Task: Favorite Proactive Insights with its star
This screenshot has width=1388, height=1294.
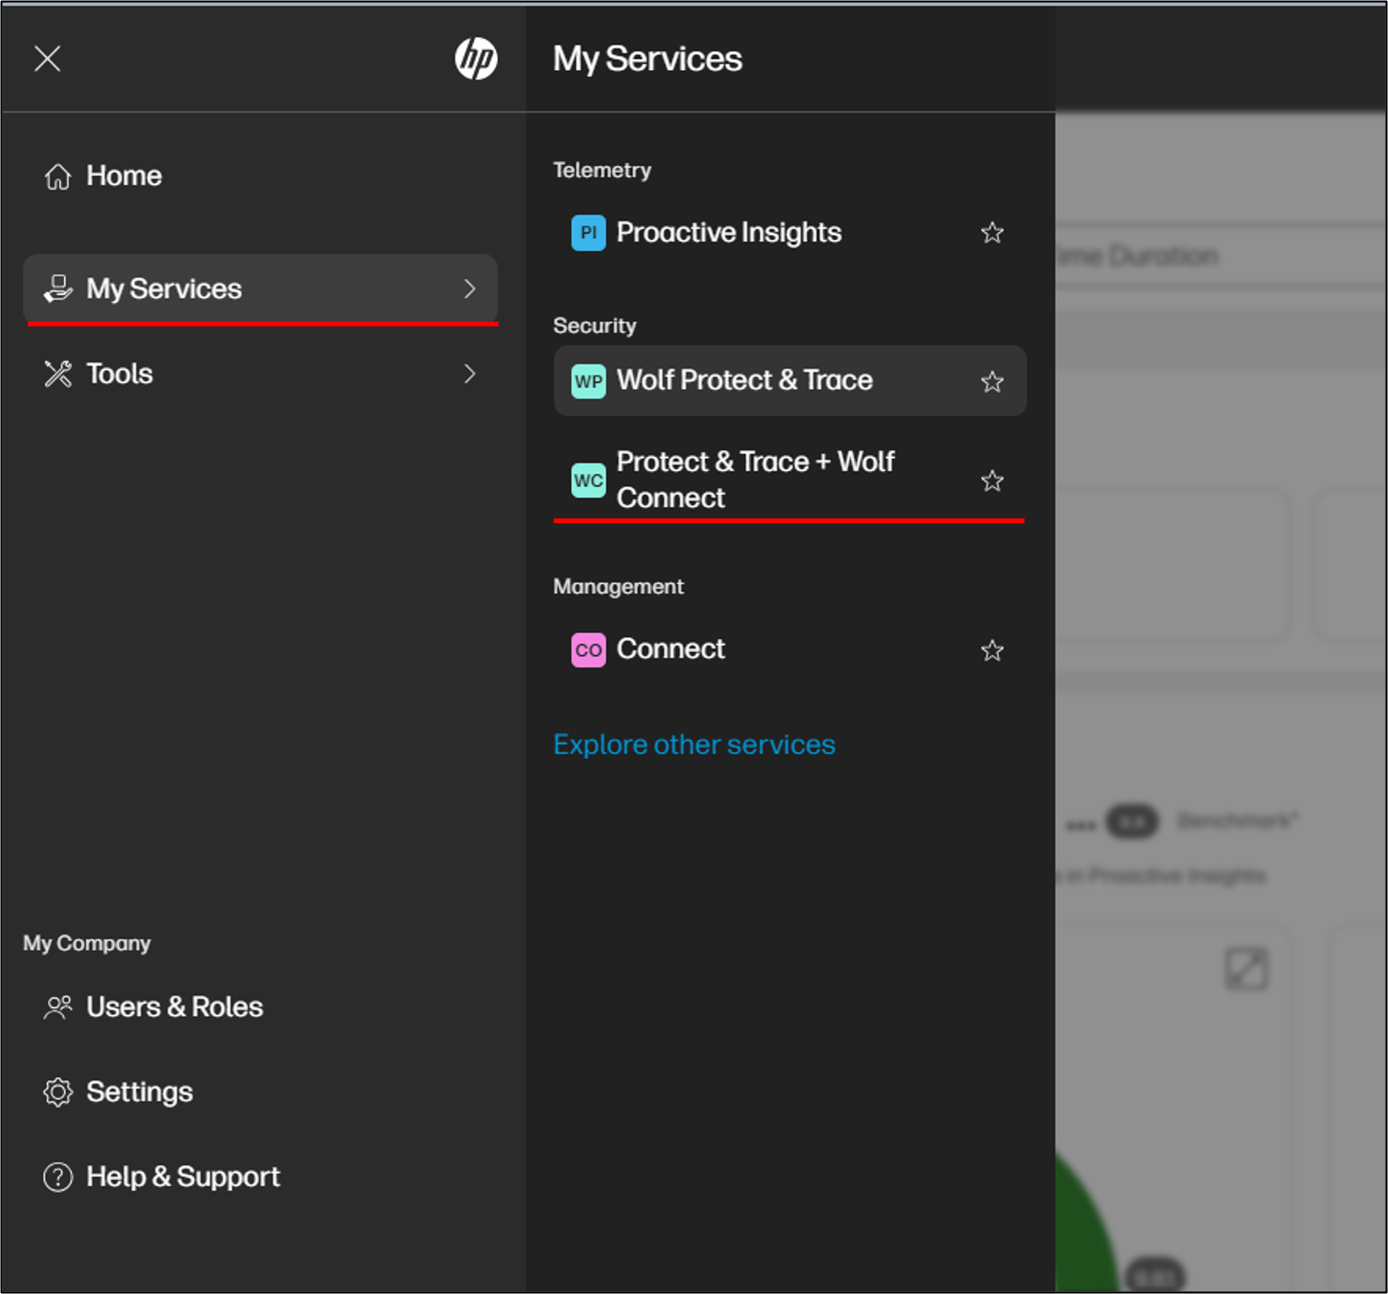Action: click(x=992, y=233)
